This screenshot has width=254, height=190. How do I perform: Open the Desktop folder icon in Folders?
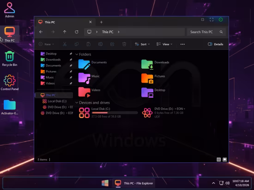(x=147, y=93)
